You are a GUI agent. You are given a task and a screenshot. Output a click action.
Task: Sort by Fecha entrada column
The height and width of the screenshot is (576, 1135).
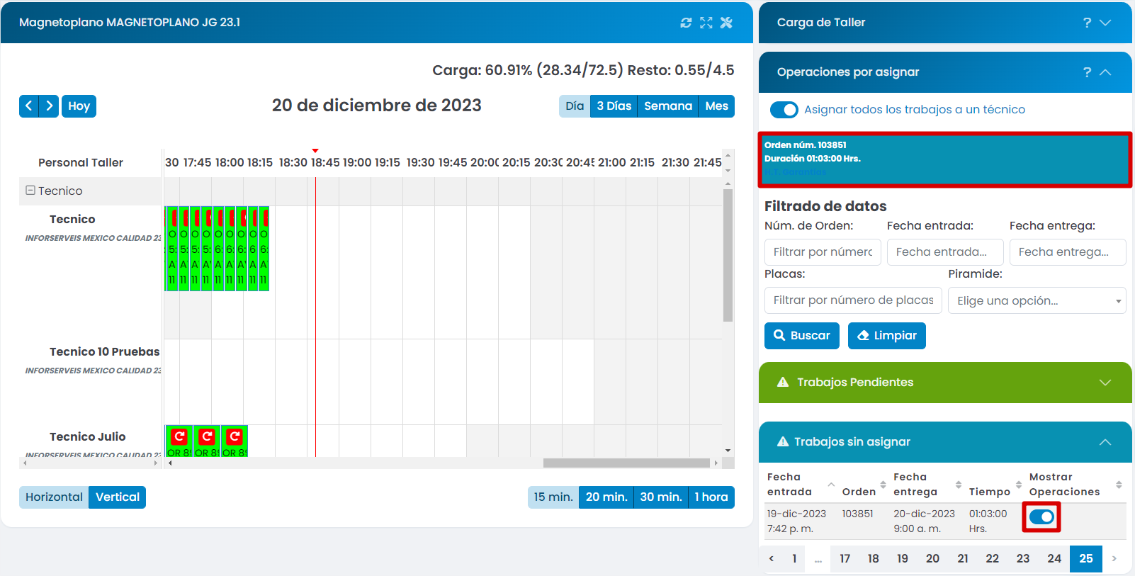(831, 485)
